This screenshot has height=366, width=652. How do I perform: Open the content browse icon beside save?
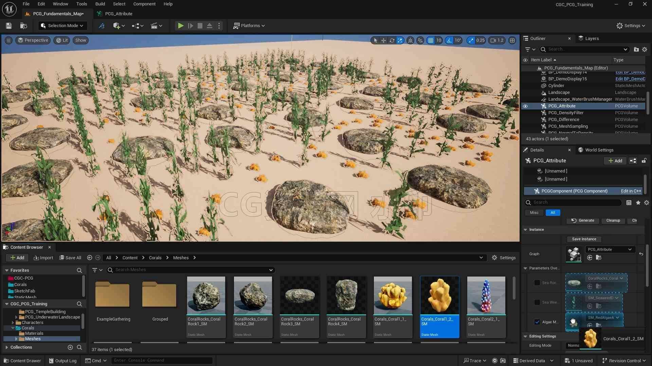pos(23,26)
